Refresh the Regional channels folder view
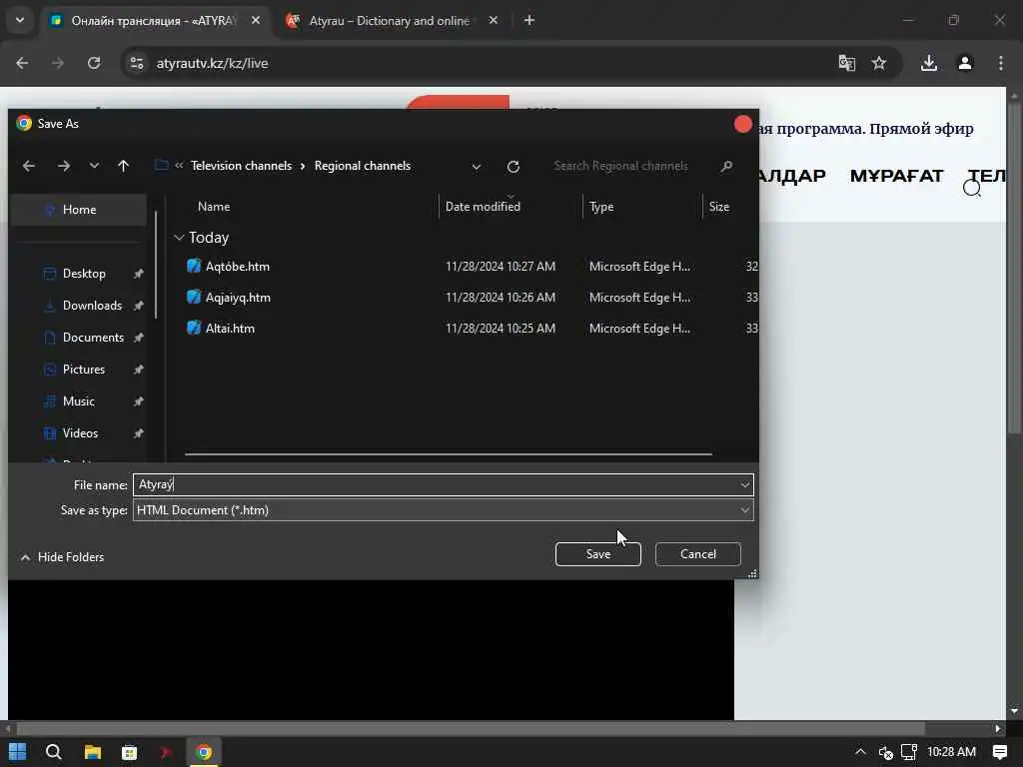1023x767 pixels. [x=513, y=167]
